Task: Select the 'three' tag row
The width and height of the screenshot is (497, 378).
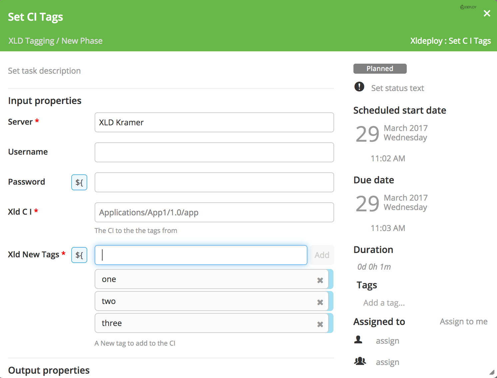Action: tap(212, 323)
